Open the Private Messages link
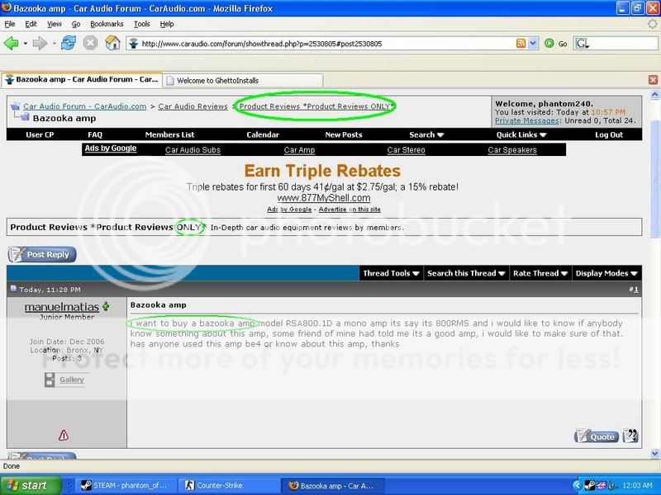 [x=527, y=120]
